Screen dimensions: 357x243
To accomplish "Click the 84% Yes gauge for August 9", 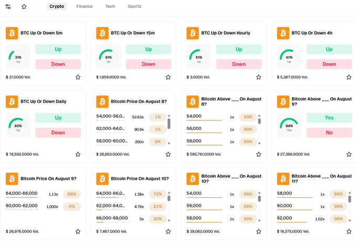I will [x=289, y=125].
